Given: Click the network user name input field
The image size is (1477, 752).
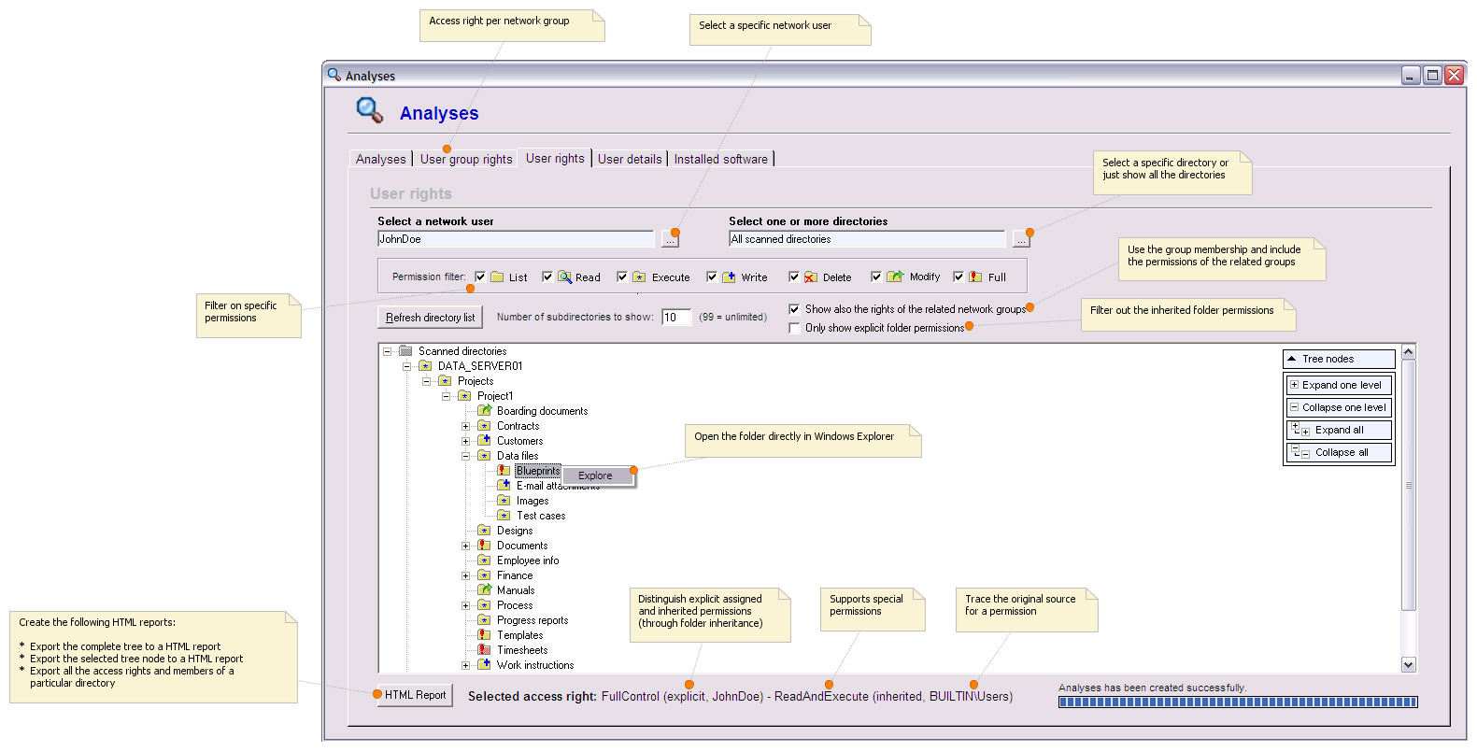Looking at the screenshot, I should [517, 239].
